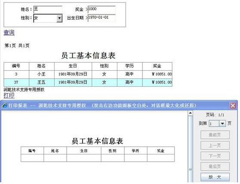This screenshot has width=240, height=184.
Task: Close the 打印报表 print dialog
Action: tap(233, 106)
